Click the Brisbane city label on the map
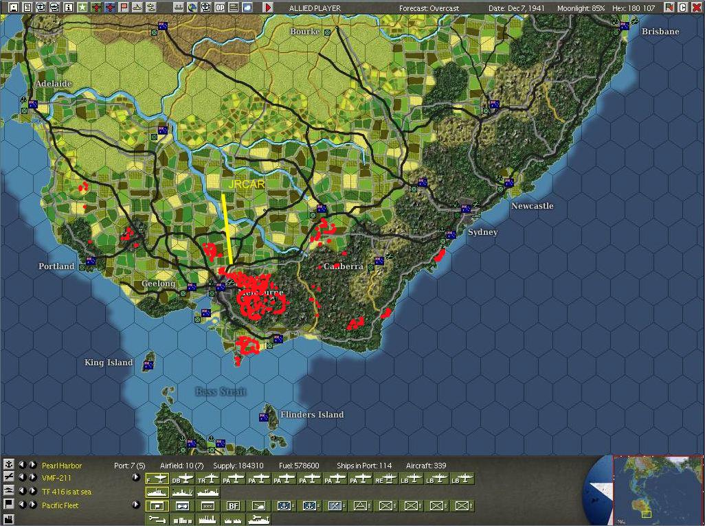Viewport: 705px width, 526px height. [660, 31]
